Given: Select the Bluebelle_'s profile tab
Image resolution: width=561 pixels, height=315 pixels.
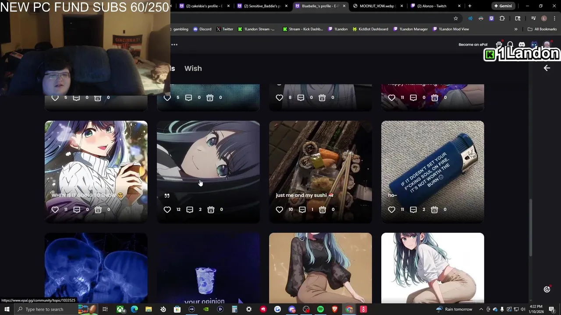Looking at the screenshot, I should (x=320, y=6).
